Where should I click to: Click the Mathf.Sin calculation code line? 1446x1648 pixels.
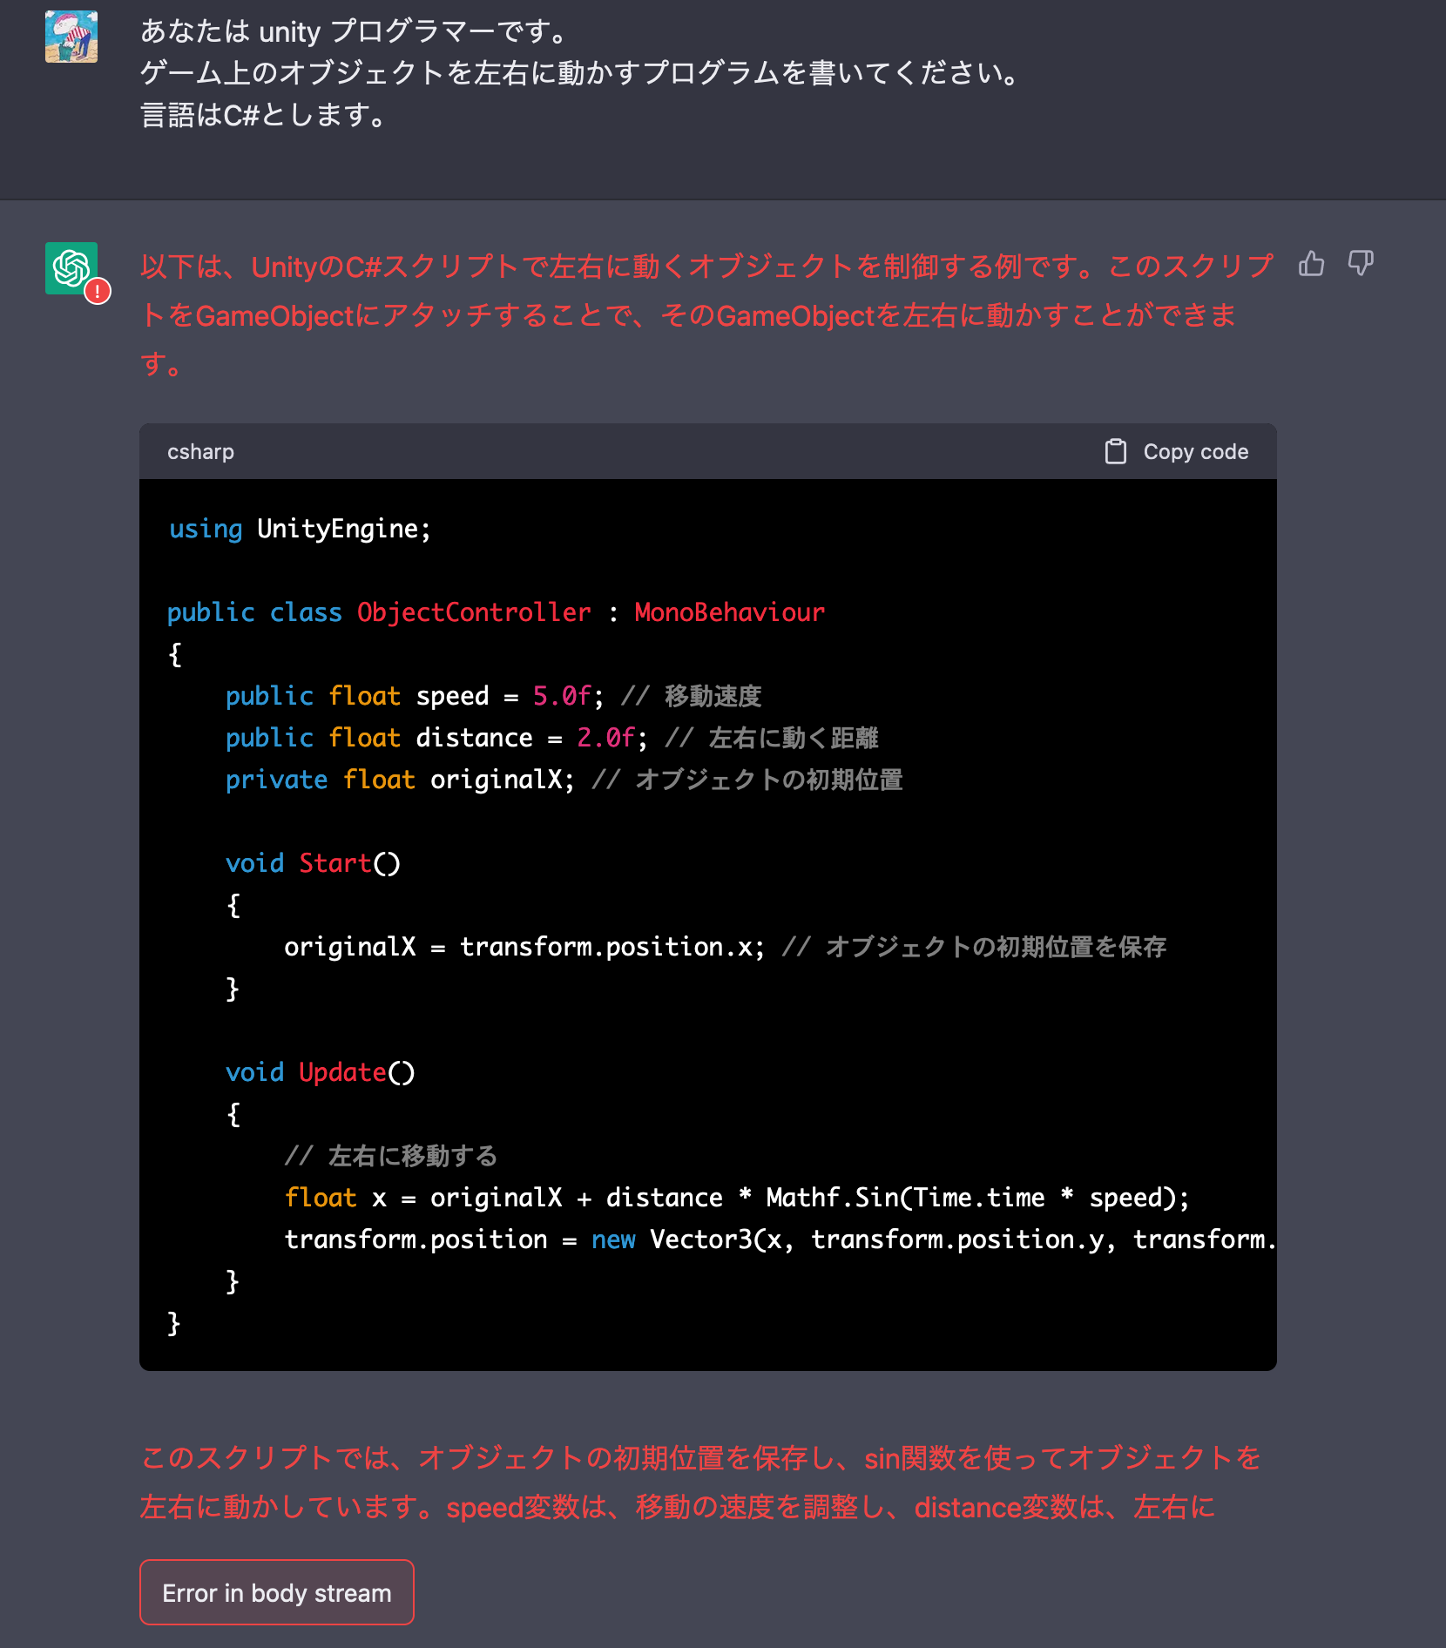click(736, 1198)
